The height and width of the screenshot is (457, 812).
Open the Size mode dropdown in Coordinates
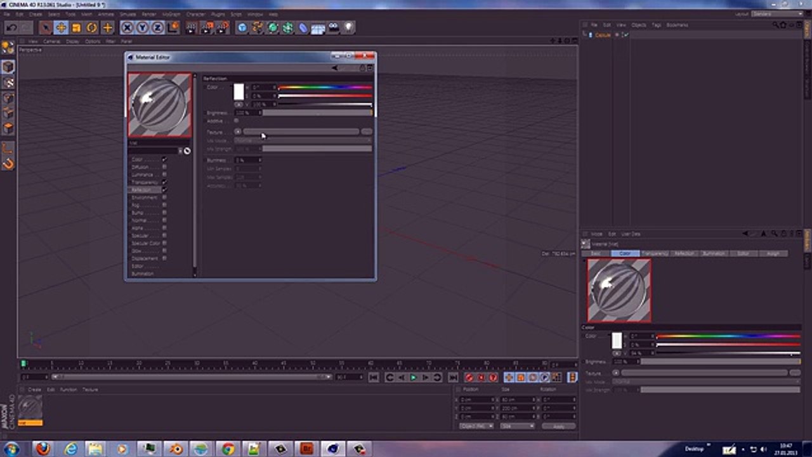(x=517, y=426)
